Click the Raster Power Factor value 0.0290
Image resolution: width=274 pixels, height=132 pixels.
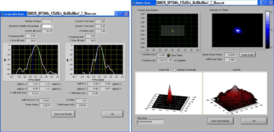230,55
